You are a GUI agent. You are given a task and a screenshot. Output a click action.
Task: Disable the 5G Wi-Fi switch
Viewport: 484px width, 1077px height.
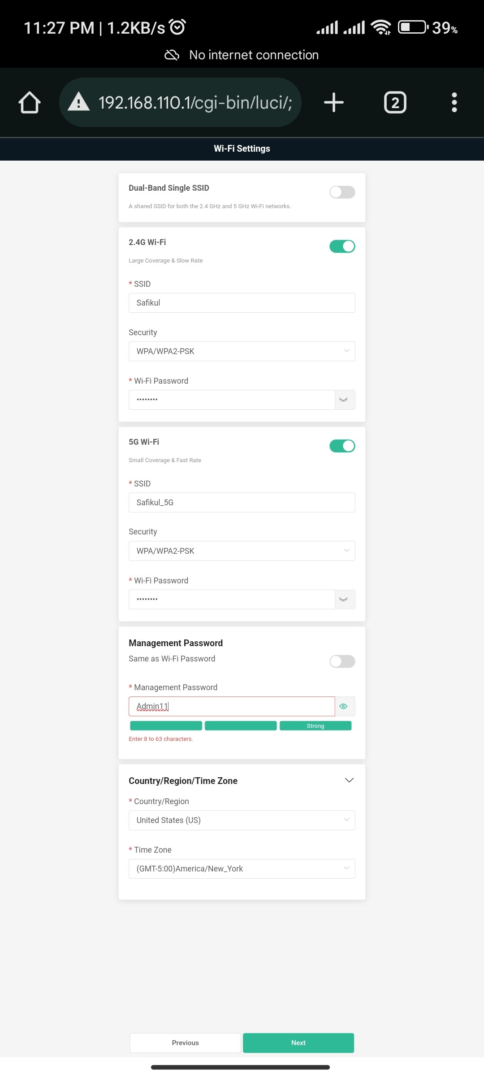tap(342, 446)
